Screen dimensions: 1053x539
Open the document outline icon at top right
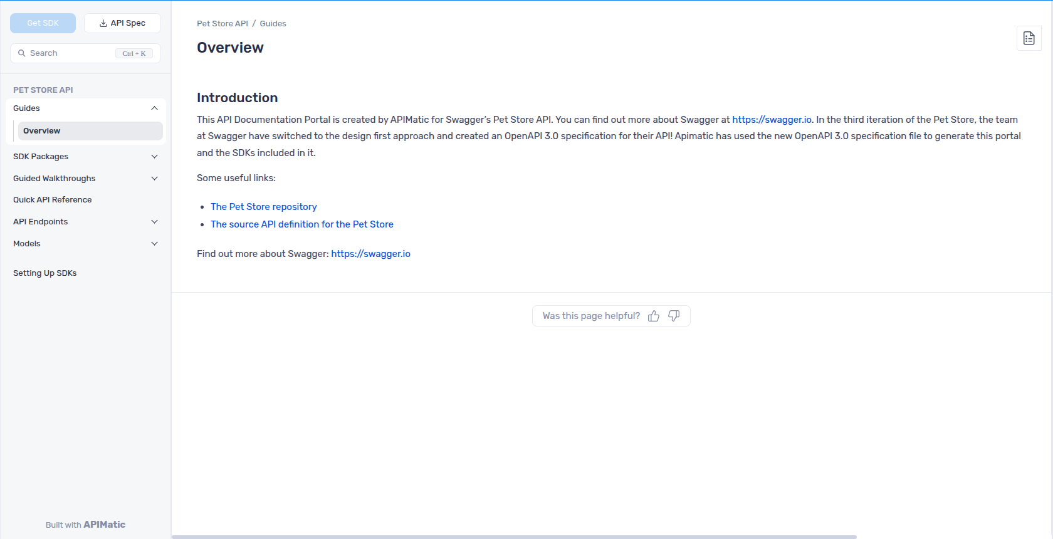pos(1029,38)
